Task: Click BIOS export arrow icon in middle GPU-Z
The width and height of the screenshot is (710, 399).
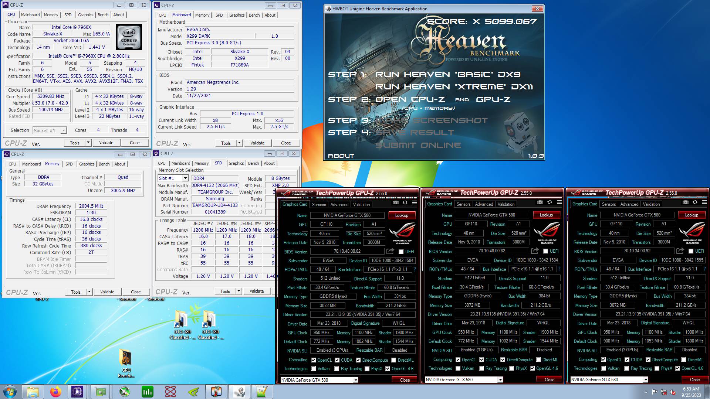Action: click(535, 251)
